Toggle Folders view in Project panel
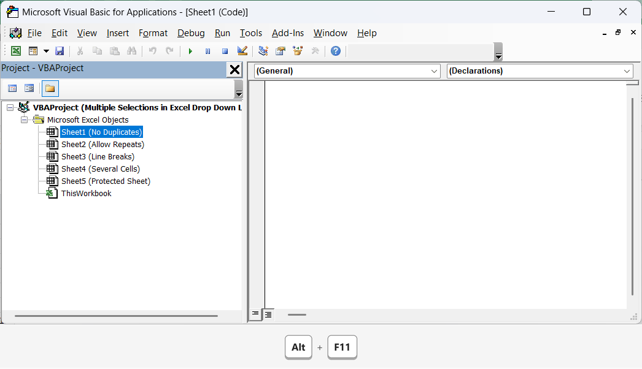Screen dimensions: 642x369 [x=50, y=88]
